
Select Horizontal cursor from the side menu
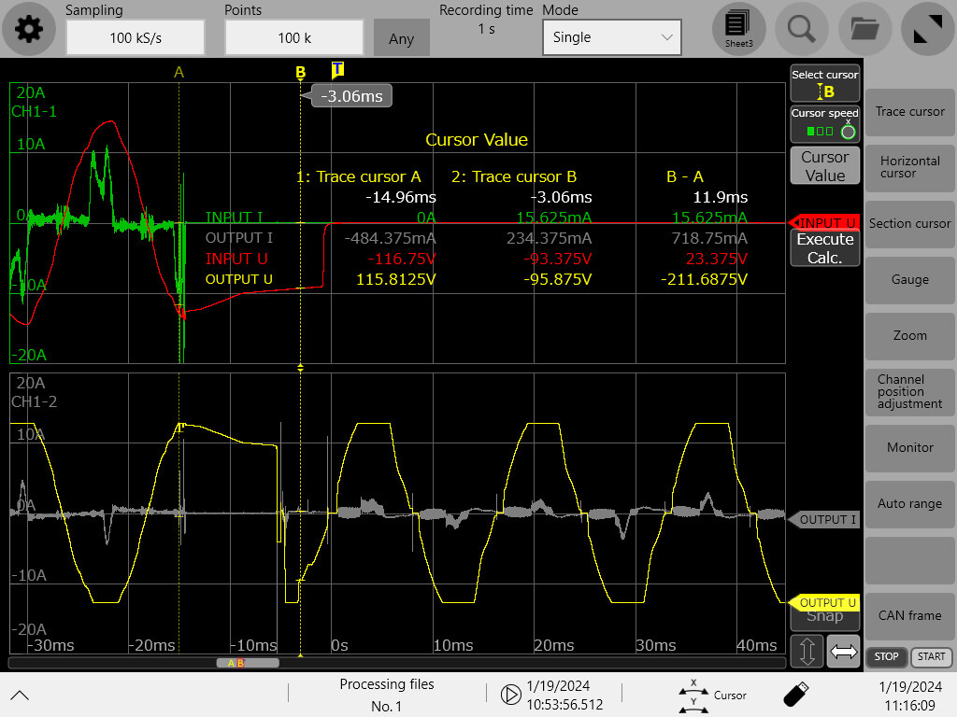(x=909, y=167)
